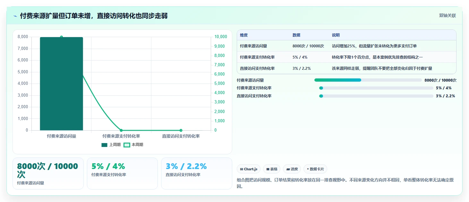Click the line point at 直接访问支付转化率
469x202 pixels.
[181, 130]
